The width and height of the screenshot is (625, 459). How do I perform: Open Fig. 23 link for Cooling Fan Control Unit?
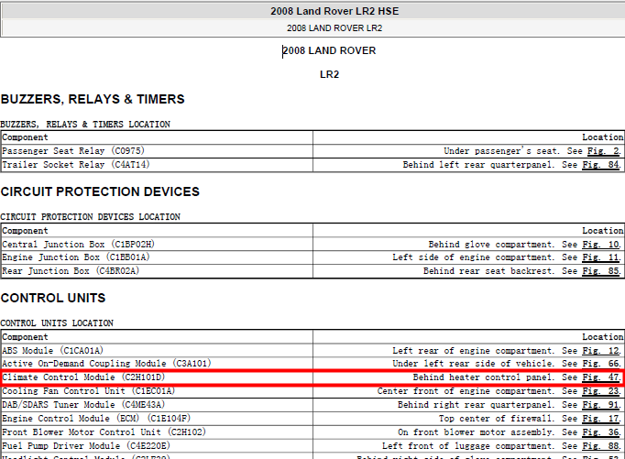[x=601, y=391]
